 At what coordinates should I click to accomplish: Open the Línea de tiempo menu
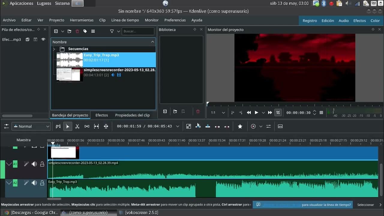[x=125, y=20]
